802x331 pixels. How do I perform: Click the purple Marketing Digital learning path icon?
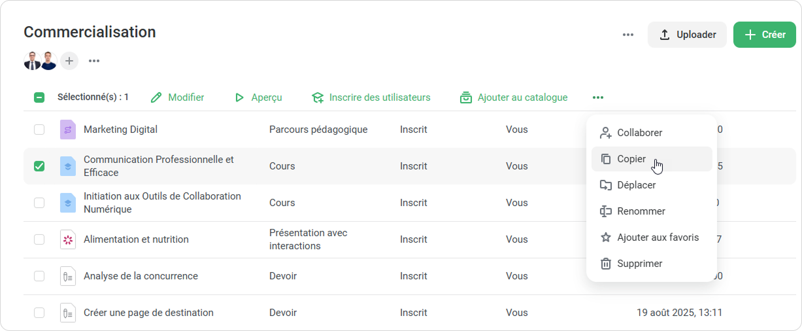coord(68,130)
